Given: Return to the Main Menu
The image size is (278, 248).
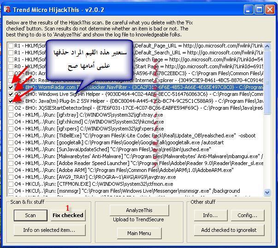Looking at the screenshot, I should 139,233.
